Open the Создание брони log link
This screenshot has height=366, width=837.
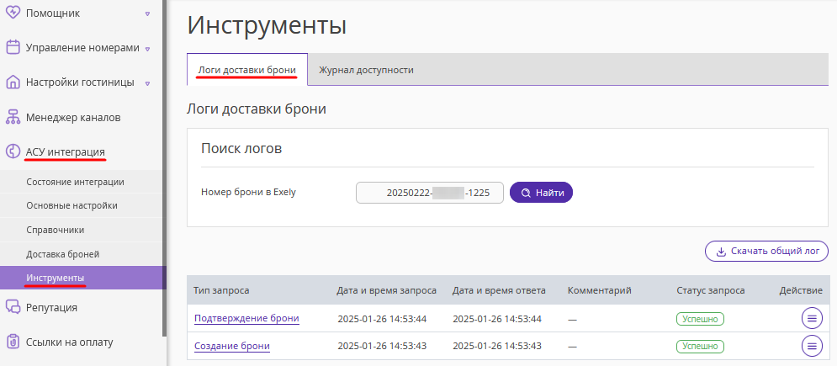coord(232,346)
